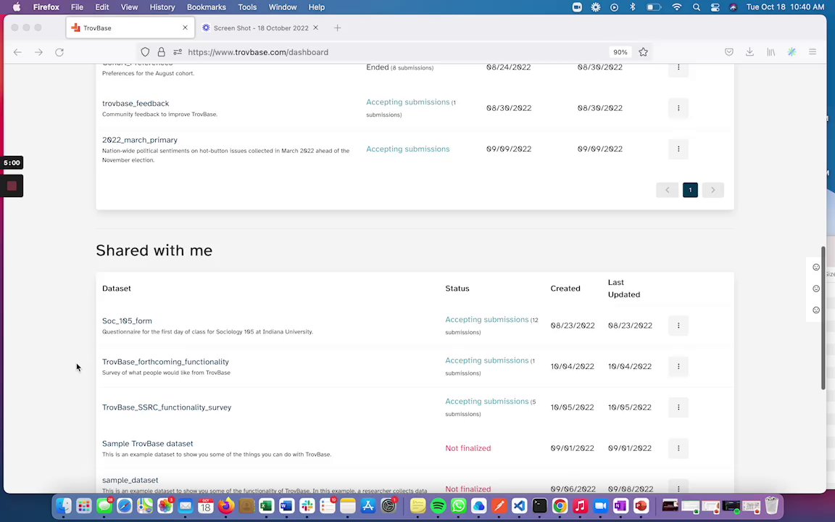Click the Status column header in Shared table

pos(457,289)
